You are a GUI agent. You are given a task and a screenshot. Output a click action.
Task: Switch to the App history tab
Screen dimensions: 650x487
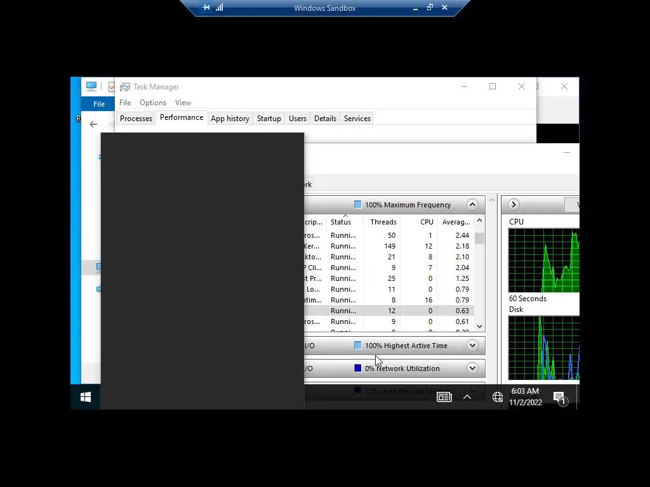[x=230, y=119]
